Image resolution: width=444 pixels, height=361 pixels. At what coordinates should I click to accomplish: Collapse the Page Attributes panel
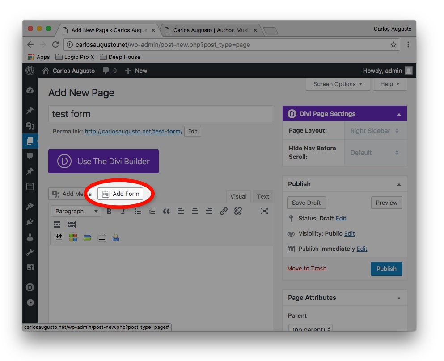399,298
